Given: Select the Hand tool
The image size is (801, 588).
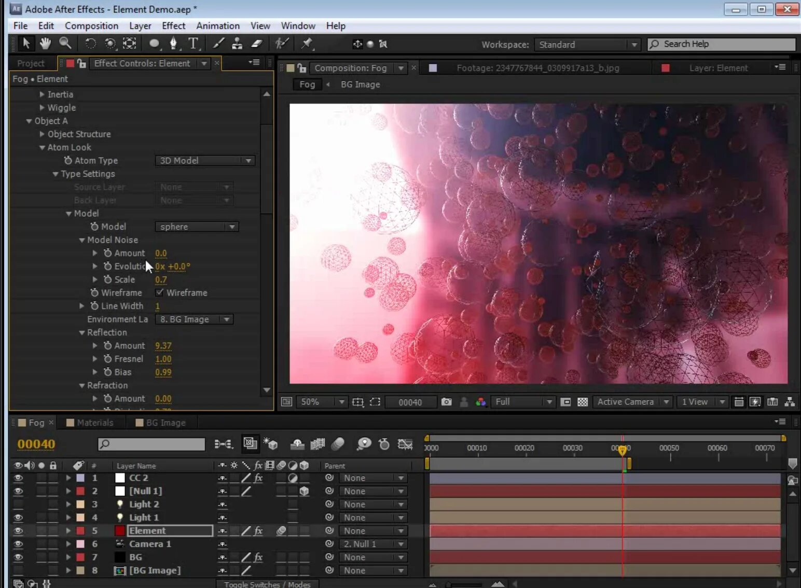Looking at the screenshot, I should pyautogui.click(x=45, y=44).
